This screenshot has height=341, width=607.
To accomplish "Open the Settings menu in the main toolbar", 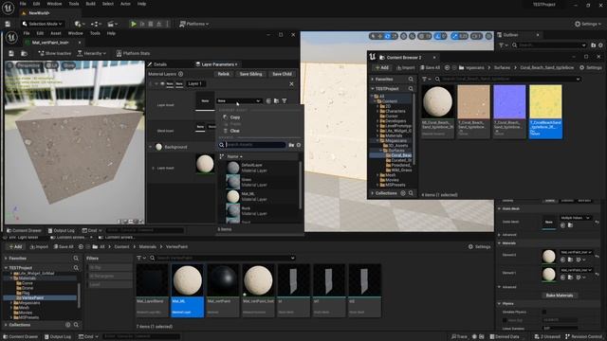I will [x=588, y=24].
